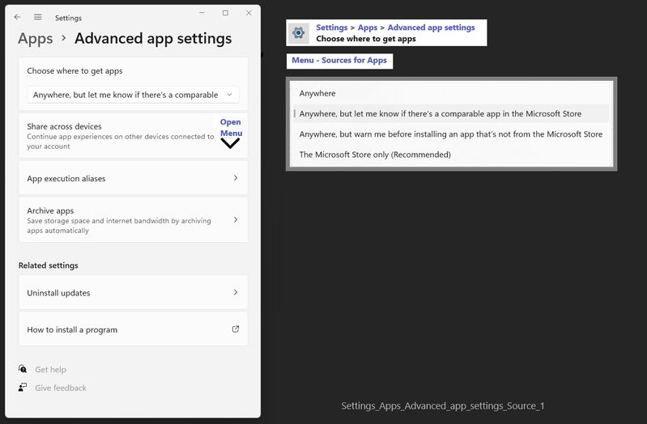Click the Get help icon

(x=23, y=369)
